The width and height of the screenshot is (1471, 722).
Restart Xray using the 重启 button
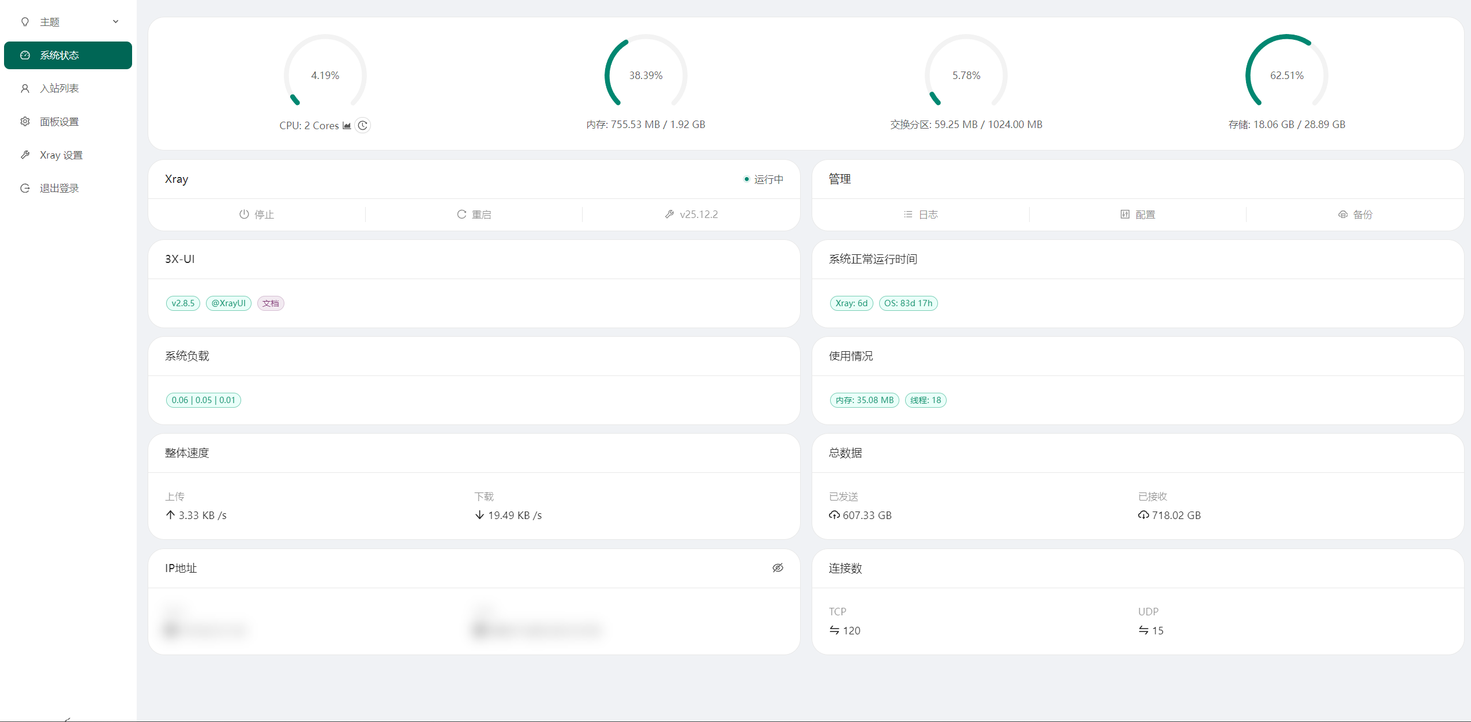coord(474,215)
